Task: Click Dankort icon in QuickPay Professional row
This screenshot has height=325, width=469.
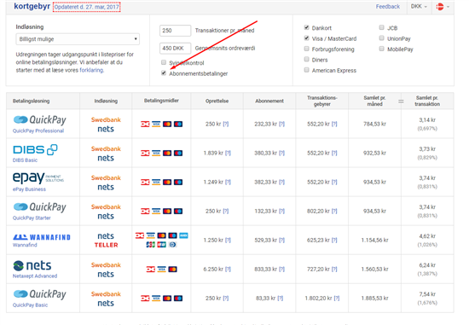Action: (145, 124)
